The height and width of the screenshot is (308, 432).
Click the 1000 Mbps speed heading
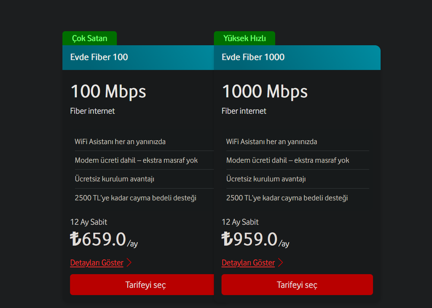(x=265, y=92)
